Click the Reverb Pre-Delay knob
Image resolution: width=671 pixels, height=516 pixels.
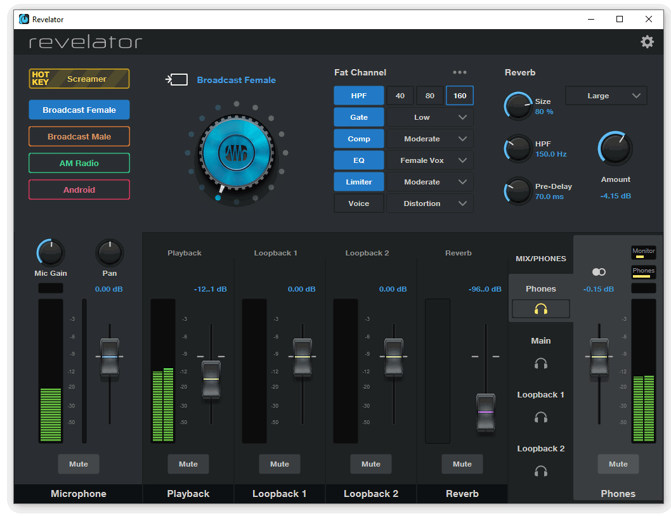518,191
